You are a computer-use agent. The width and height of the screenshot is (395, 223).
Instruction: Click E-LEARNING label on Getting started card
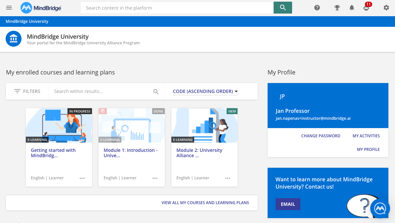[37, 140]
